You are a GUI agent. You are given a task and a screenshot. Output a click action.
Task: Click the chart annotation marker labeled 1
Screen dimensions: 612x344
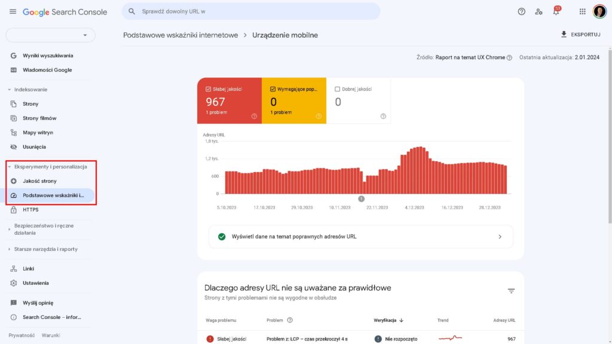point(361,199)
